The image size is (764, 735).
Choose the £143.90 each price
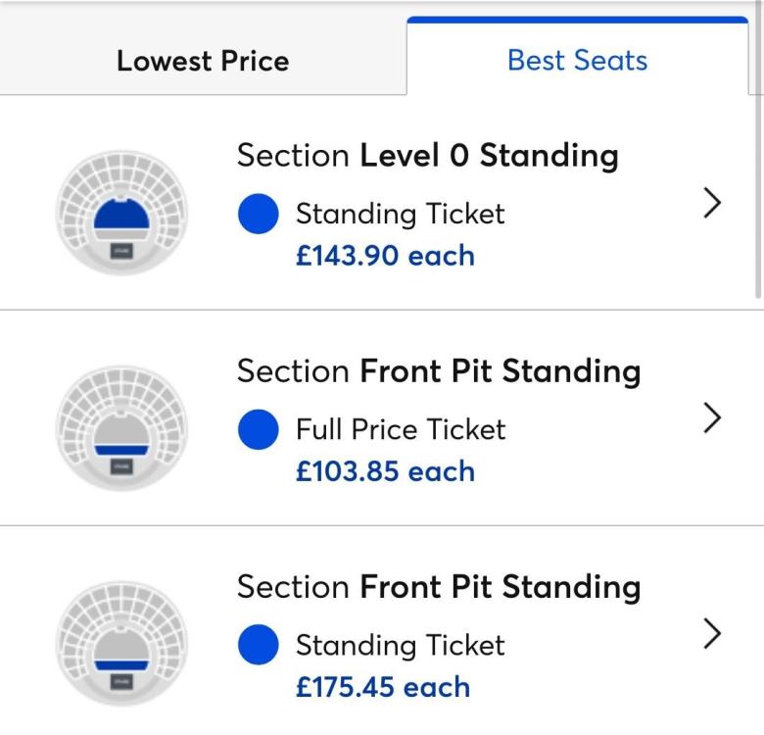click(x=385, y=256)
